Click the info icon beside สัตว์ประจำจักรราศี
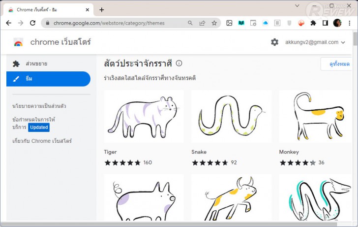The height and width of the screenshot is (227, 358). point(179,64)
